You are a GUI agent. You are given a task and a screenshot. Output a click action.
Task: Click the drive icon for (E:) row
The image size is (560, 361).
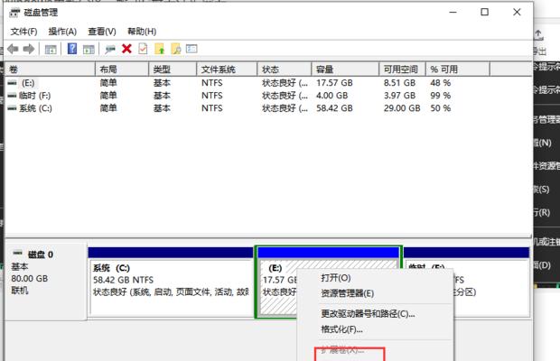pyautogui.click(x=12, y=83)
